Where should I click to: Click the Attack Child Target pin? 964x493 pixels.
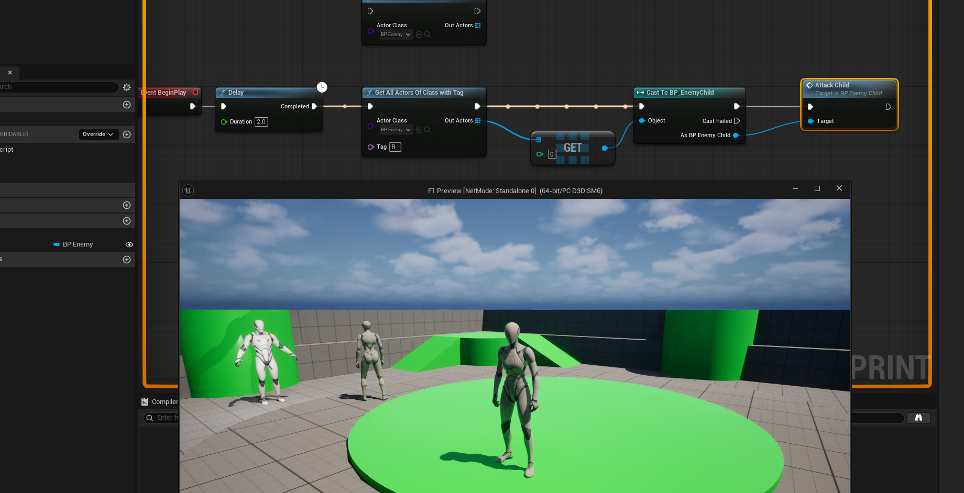(x=811, y=121)
